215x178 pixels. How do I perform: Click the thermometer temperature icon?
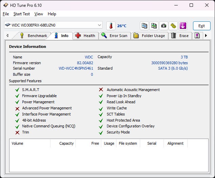tap(111, 26)
